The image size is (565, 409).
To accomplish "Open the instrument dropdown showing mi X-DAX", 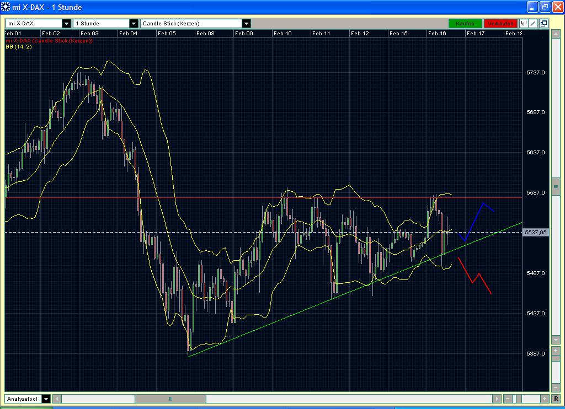I will (x=67, y=23).
